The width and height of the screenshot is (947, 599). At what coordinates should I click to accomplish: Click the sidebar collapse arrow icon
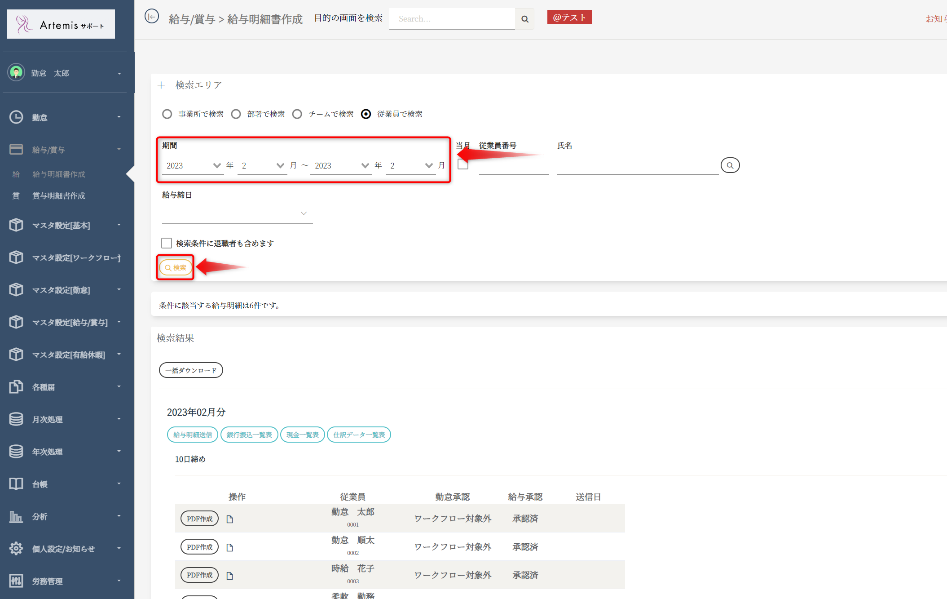pos(152,17)
